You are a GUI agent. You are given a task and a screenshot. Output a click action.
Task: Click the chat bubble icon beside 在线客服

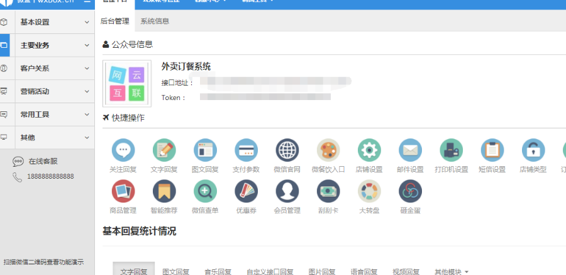18,162
